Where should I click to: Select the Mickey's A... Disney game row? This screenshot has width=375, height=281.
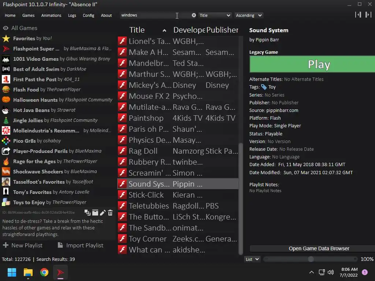tap(178, 85)
